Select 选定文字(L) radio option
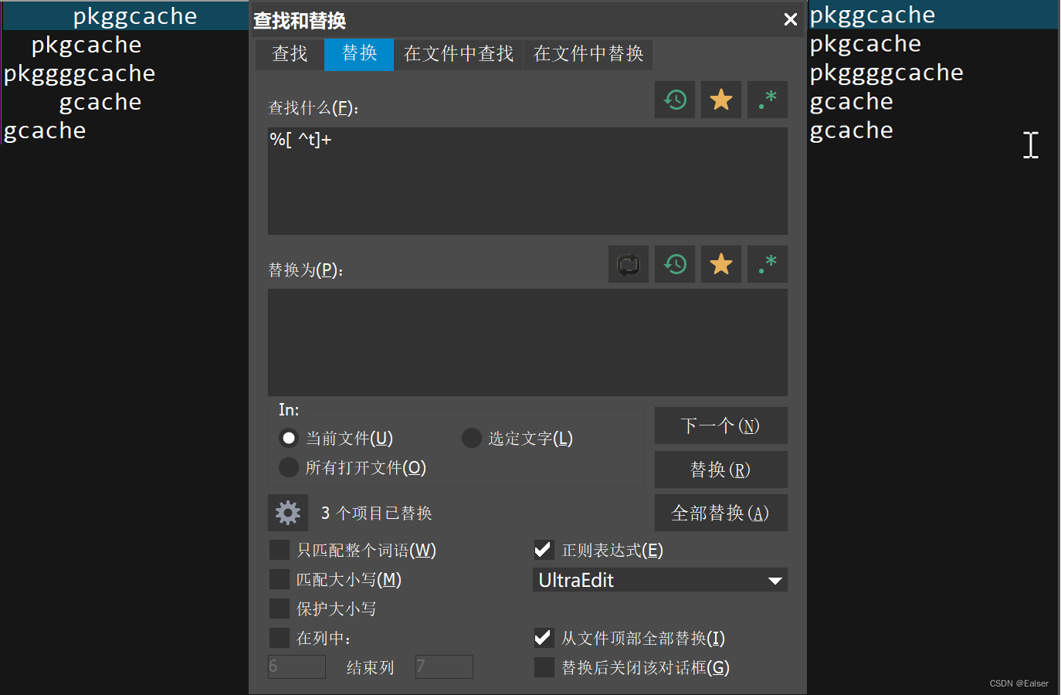The width and height of the screenshot is (1061, 695). 472,439
